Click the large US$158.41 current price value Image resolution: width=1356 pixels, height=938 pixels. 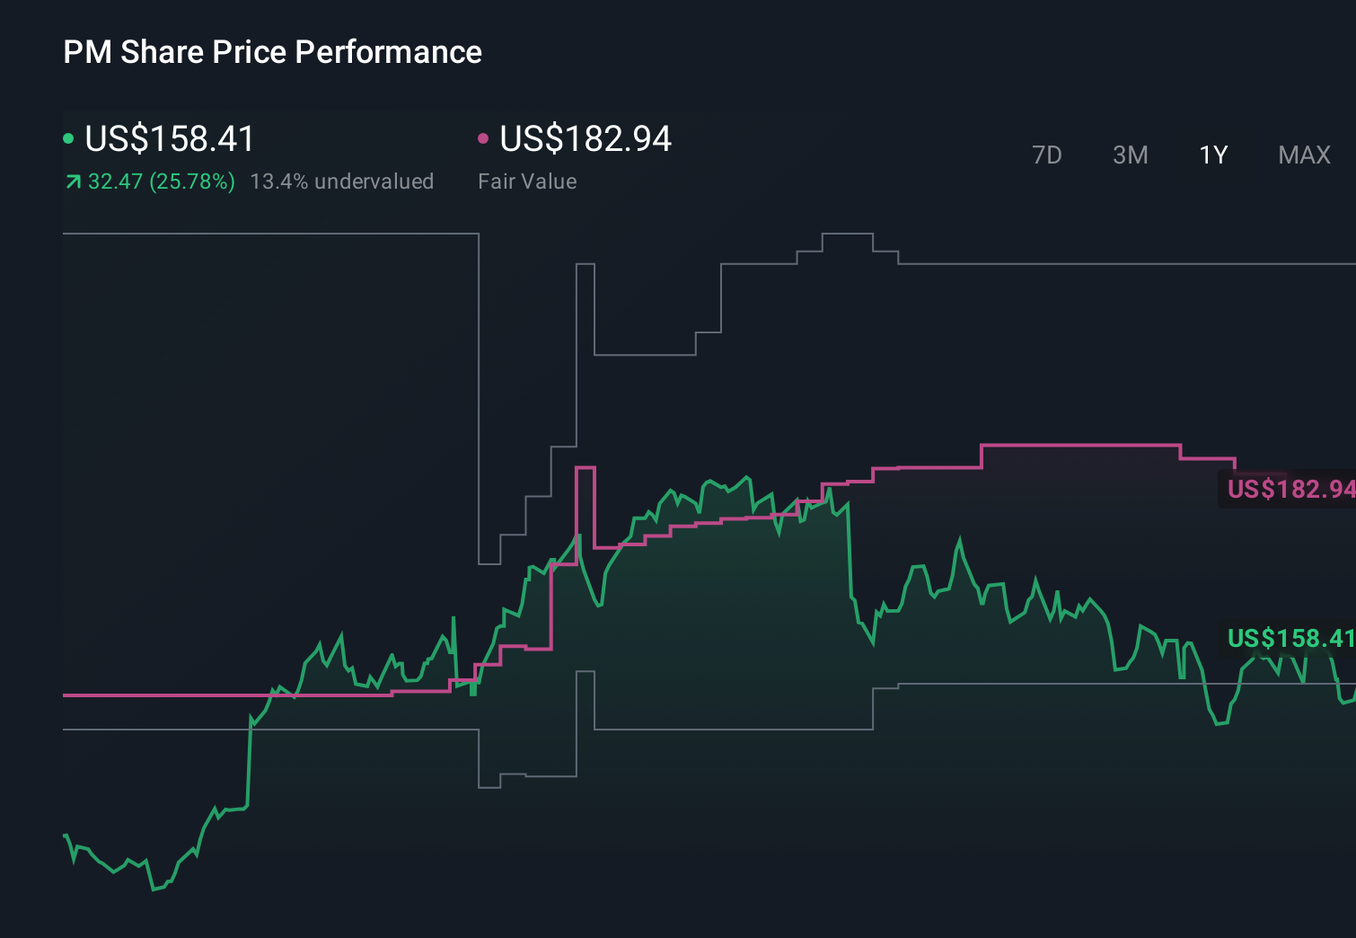coord(168,139)
